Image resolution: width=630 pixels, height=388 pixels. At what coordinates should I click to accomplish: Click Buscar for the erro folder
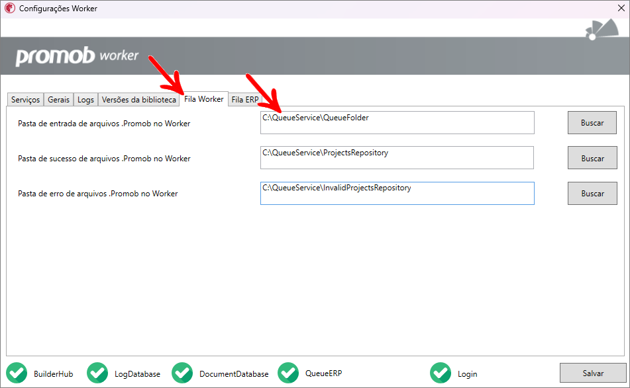[x=592, y=193]
